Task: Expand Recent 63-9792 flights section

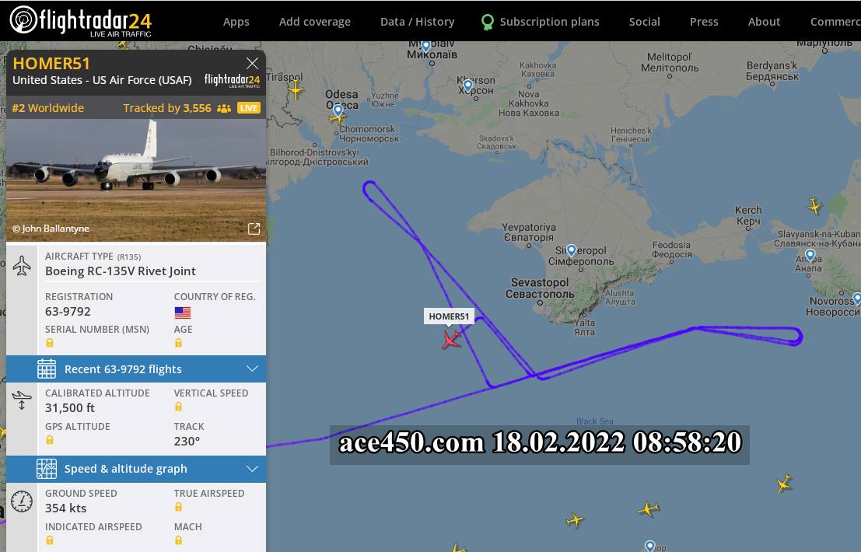Action: click(136, 369)
